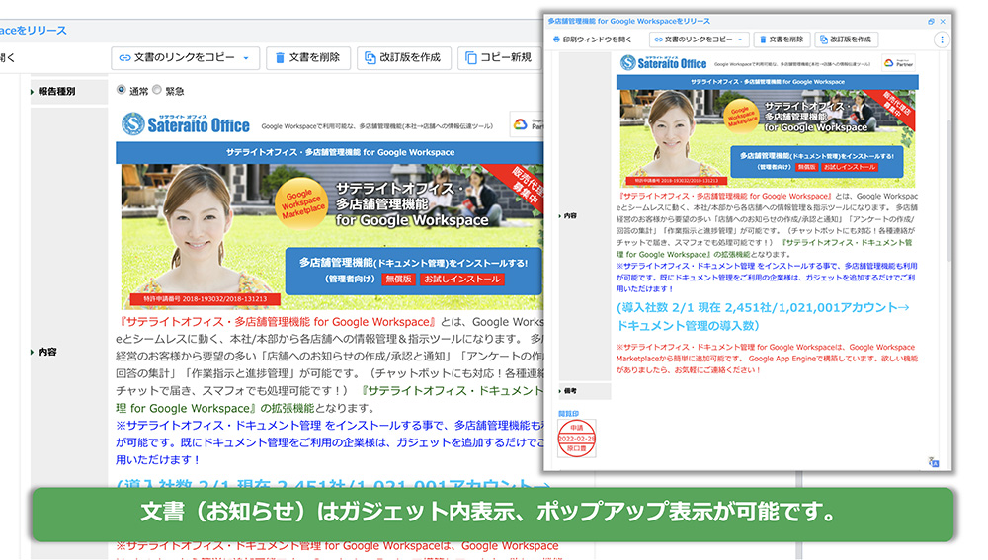
Task: Click 改訂版を作成 in the main window
Action: 403,58
